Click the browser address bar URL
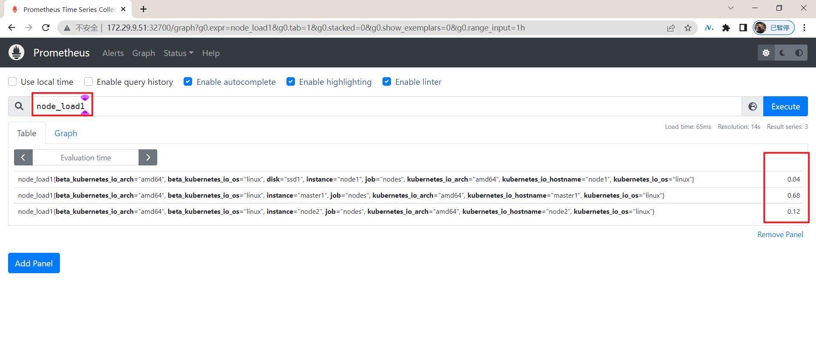Image resolution: width=816 pixels, height=347 pixels. click(316, 28)
